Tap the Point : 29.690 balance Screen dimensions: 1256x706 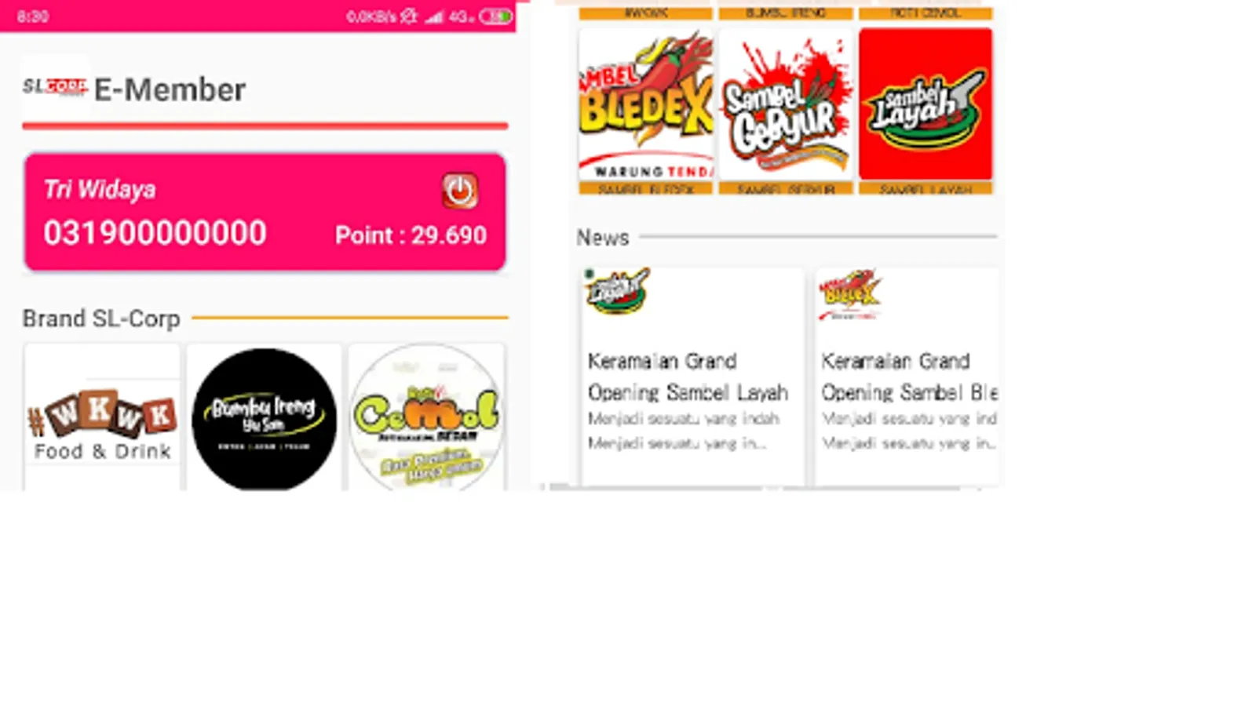coord(411,235)
